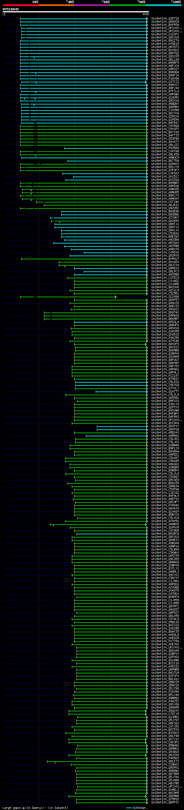Select hit label UniRef100_Q5PYQ2

tap(165, 53)
